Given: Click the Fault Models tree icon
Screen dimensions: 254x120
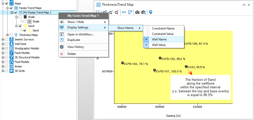Looking at the screenshot, I should (x=12, y=53).
